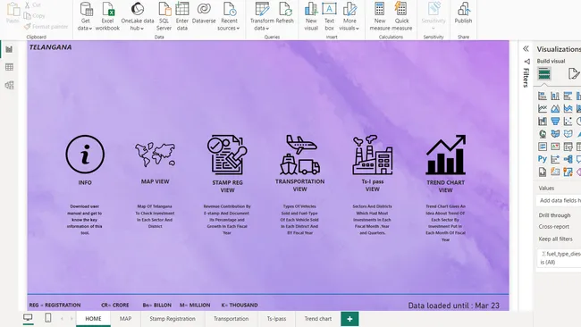This screenshot has width=581, height=327.
Task: Switch to Report view in left sidebar
Action: [x=9, y=49]
